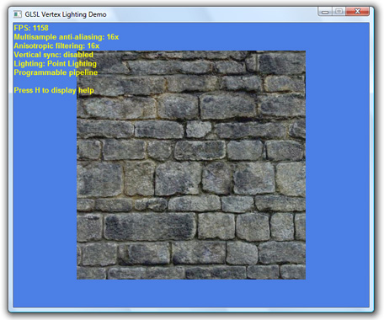Click "Anisotropic filtering: 16x" text
Screen dimensions: 384x320
(x=56, y=45)
